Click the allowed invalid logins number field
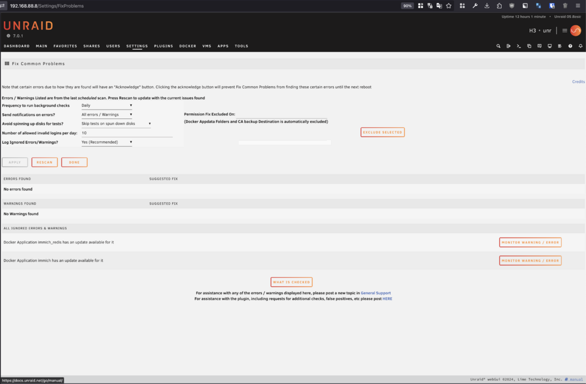This screenshot has height=384, width=586. click(x=127, y=132)
